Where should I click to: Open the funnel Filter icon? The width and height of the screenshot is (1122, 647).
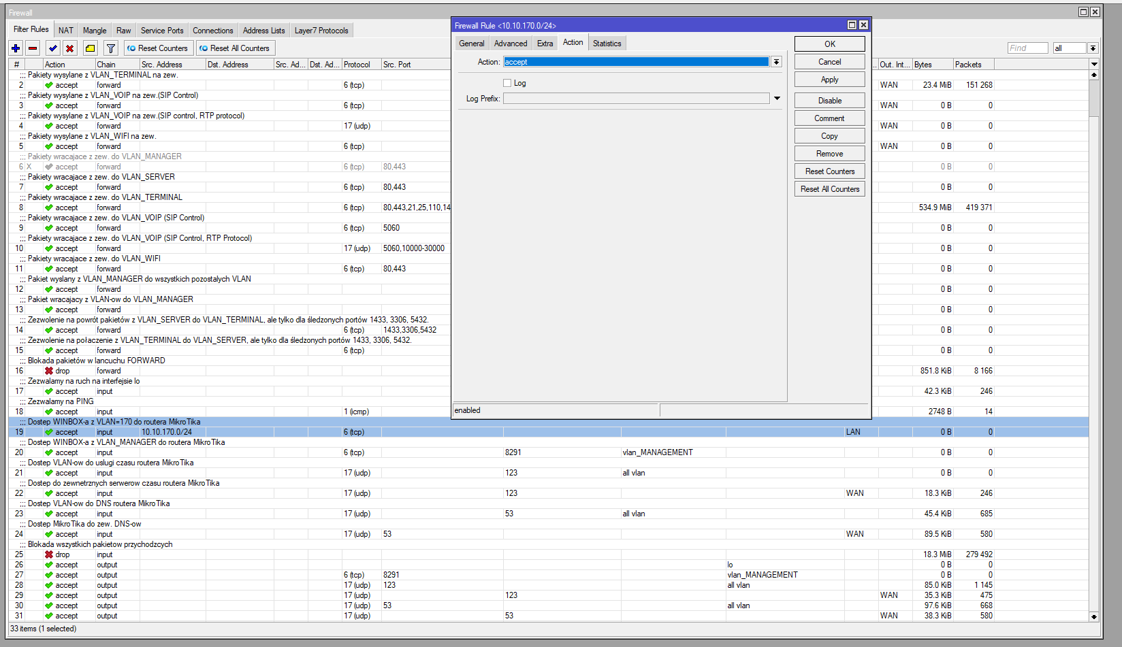point(110,48)
